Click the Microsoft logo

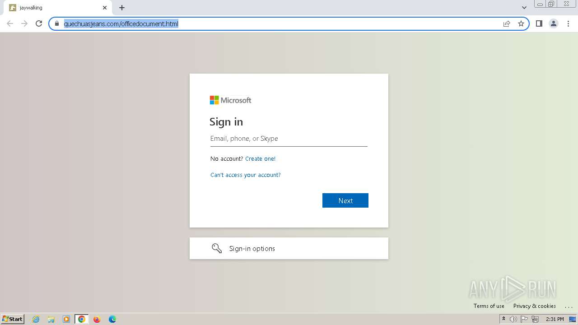(x=230, y=100)
